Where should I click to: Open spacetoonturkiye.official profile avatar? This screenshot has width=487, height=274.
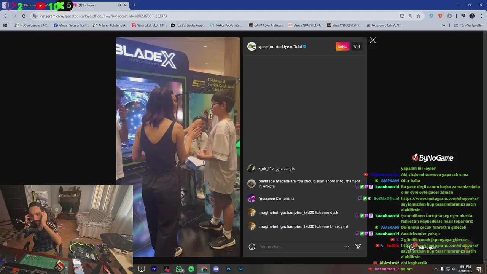tap(251, 46)
